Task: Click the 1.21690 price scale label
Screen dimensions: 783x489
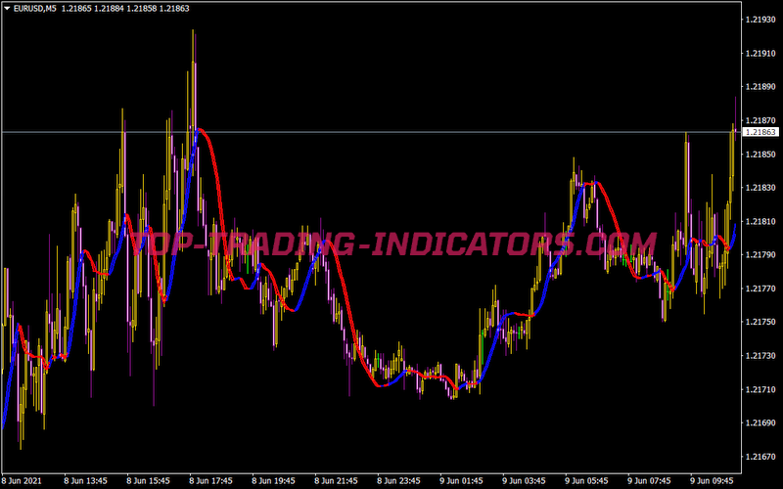Action: click(x=760, y=422)
